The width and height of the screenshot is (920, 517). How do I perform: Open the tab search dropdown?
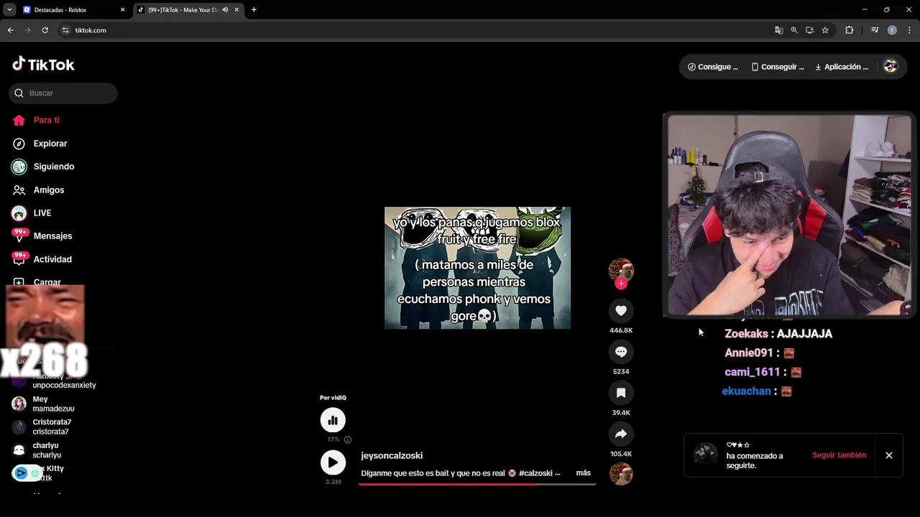(x=9, y=10)
